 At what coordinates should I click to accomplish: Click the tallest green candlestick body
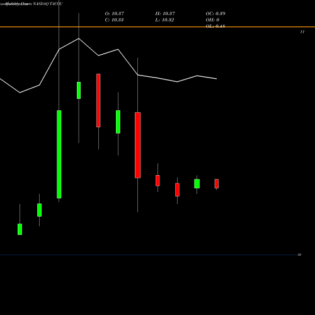tap(59, 154)
